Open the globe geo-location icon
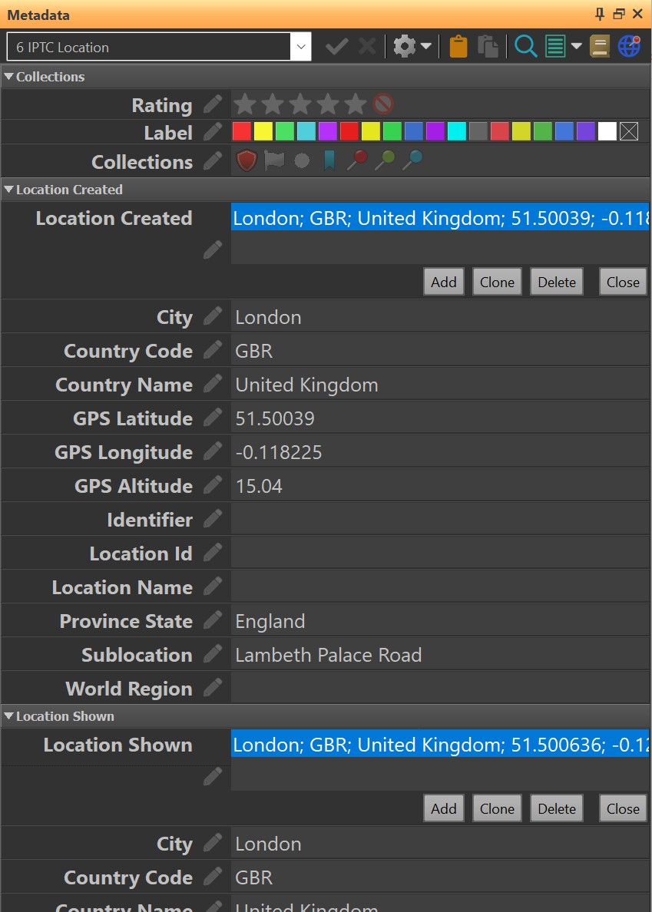Screen dimensions: 652x912 click(628, 46)
